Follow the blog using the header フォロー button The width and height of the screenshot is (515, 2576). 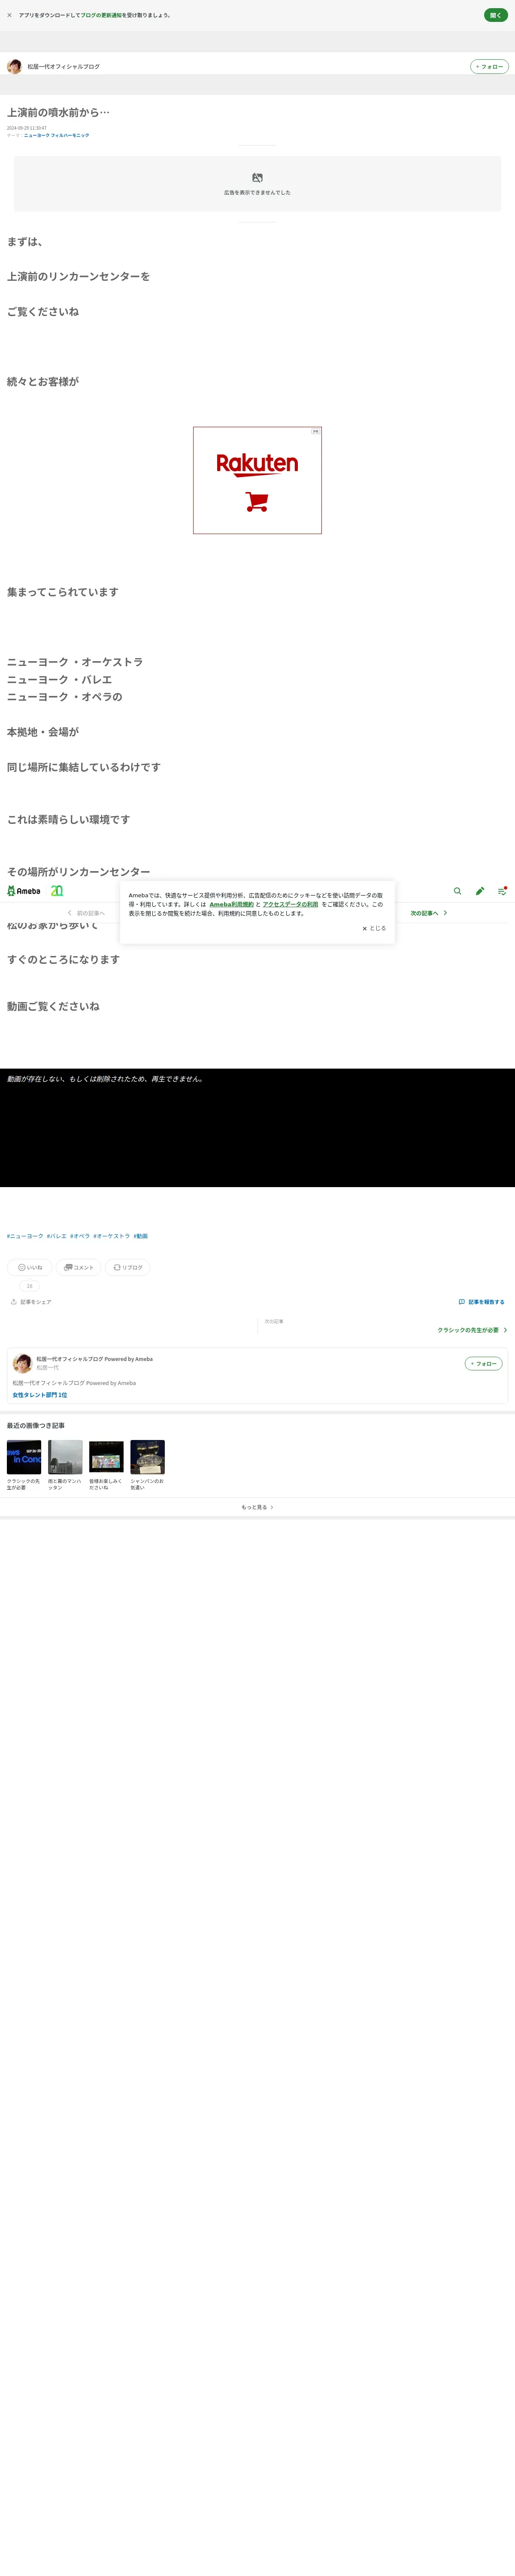point(489,67)
